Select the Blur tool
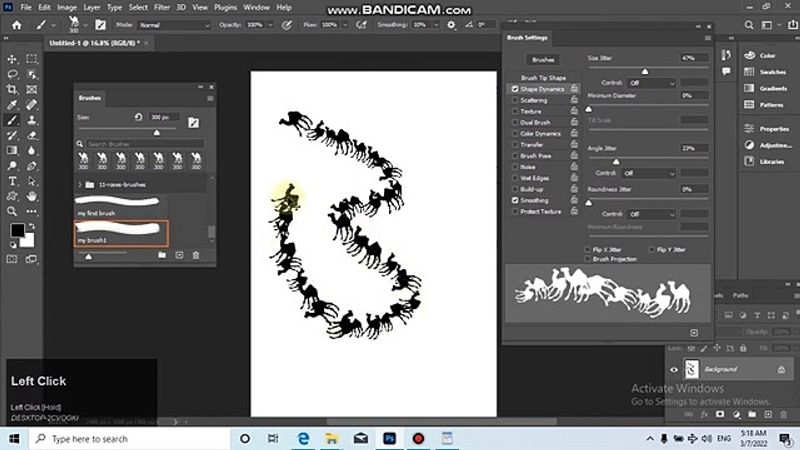Image resolution: width=800 pixels, height=450 pixels. (x=31, y=151)
